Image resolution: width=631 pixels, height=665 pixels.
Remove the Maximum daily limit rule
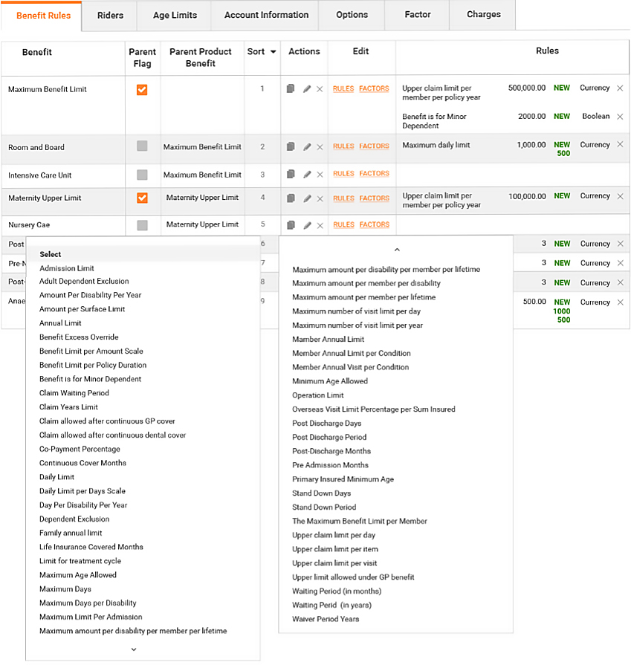[x=620, y=145]
